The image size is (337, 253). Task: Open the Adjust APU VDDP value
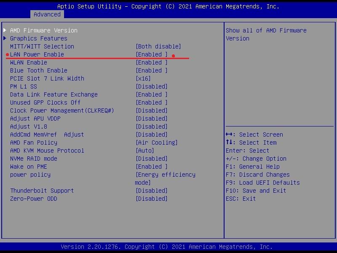pos(152,118)
